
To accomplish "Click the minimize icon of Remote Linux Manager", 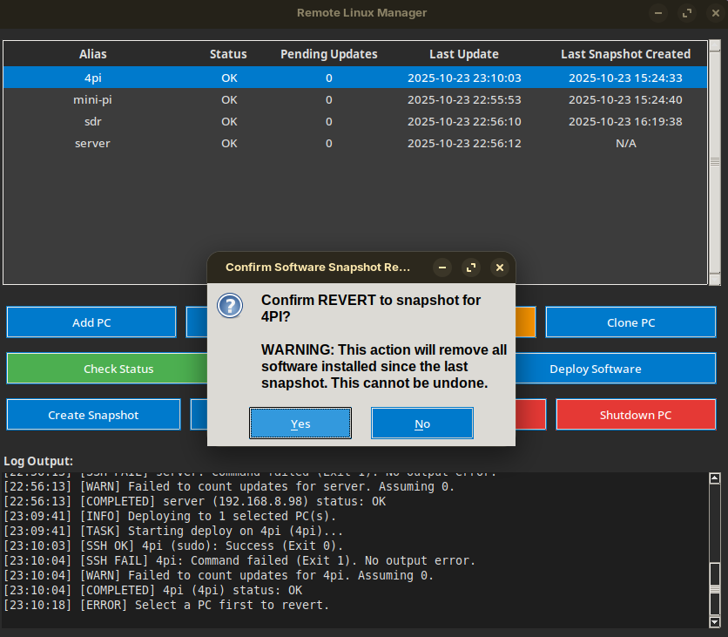I will (x=658, y=13).
